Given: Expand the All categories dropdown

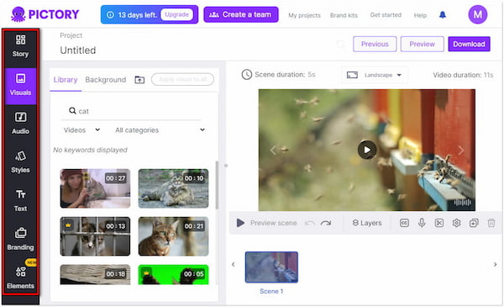Looking at the screenshot, I should [x=160, y=130].
